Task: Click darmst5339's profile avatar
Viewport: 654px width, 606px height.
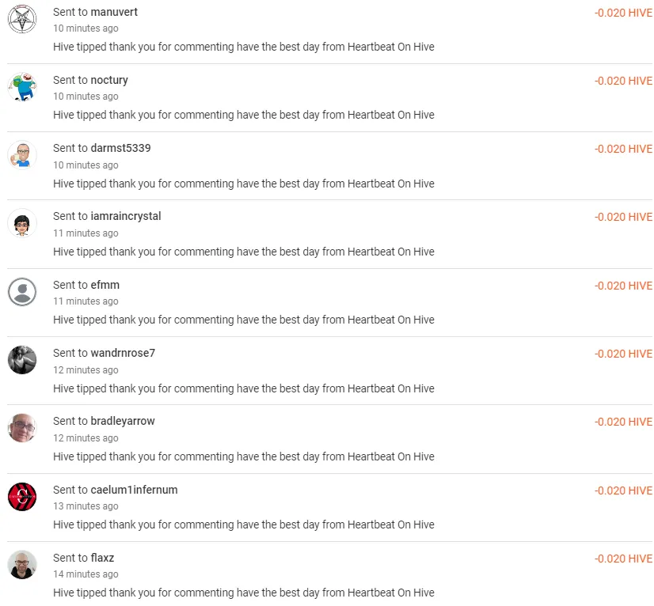Action: pos(22,155)
